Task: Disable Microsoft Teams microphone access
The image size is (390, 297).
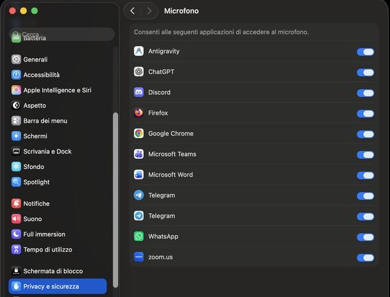Action: pos(365,155)
